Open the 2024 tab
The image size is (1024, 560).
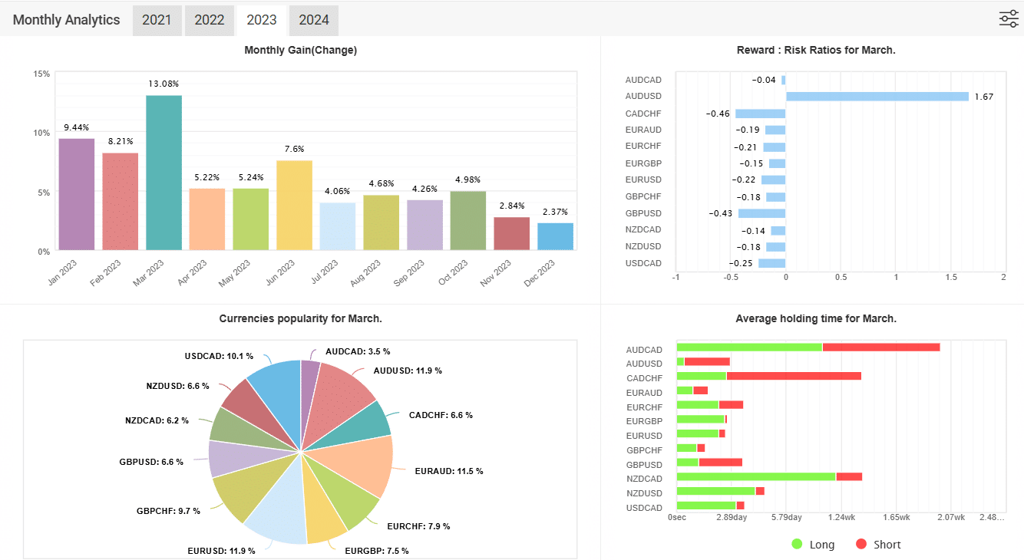tap(313, 20)
